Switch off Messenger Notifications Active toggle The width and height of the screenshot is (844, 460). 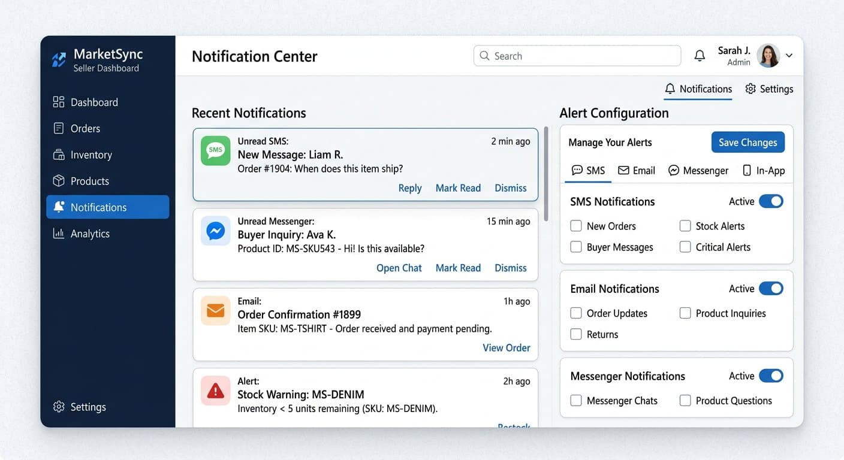coord(771,376)
